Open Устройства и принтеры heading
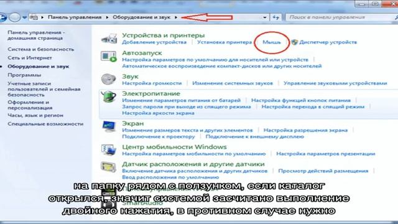The image size is (398, 224). [163, 35]
